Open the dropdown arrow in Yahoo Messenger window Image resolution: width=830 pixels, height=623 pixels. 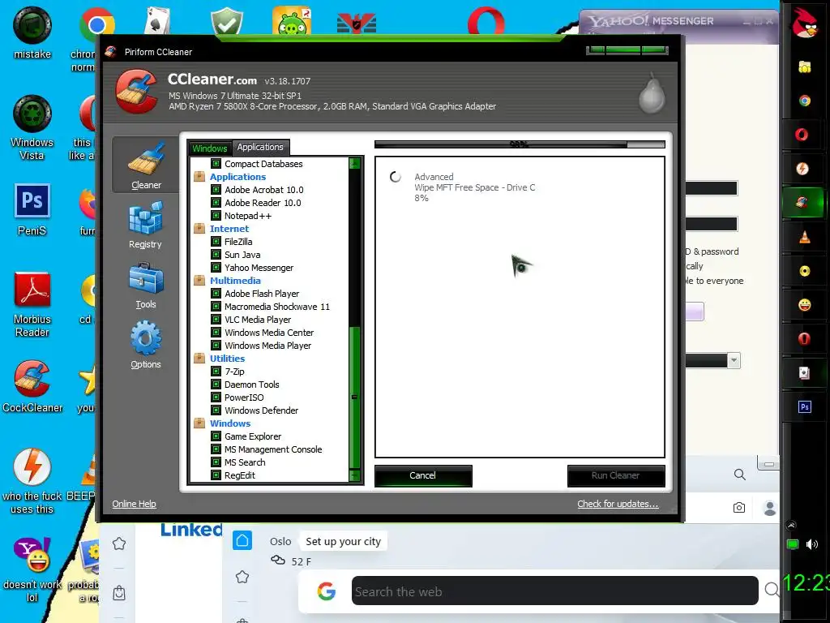(734, 361)
